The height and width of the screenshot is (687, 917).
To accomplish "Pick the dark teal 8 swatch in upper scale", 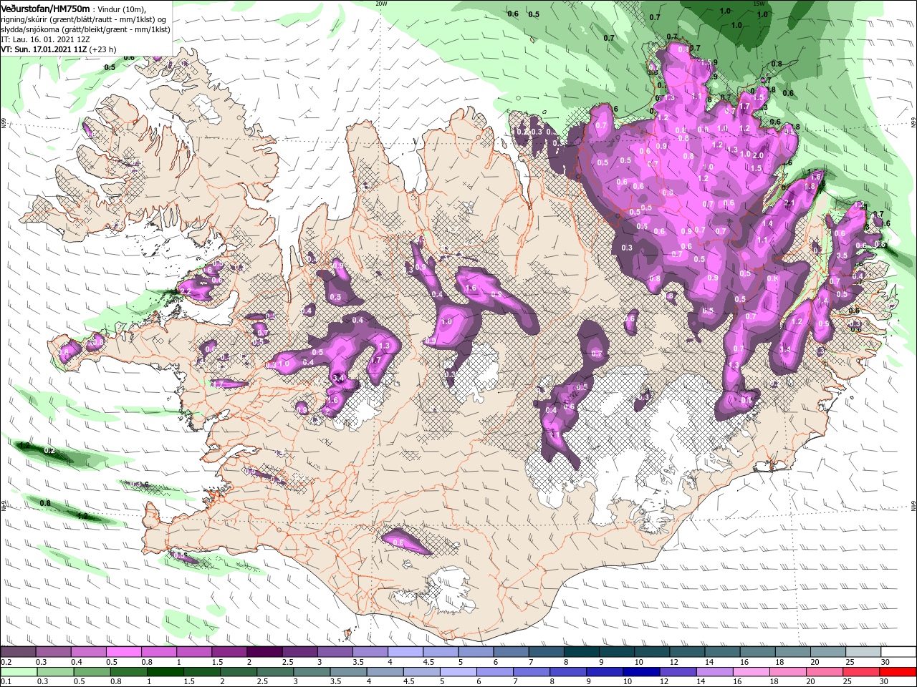I will pyautogui.click(x=582, y=652).
